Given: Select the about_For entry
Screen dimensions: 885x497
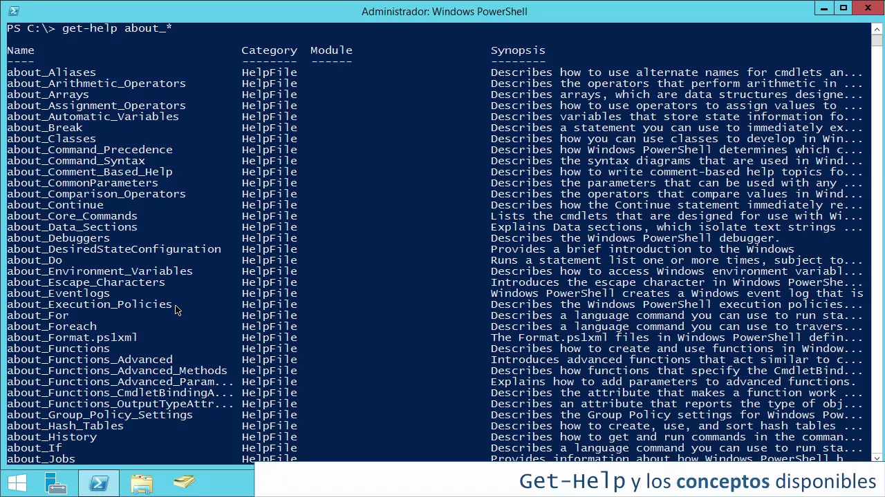Looking at the screenshot, I should (x=37, y=315).
